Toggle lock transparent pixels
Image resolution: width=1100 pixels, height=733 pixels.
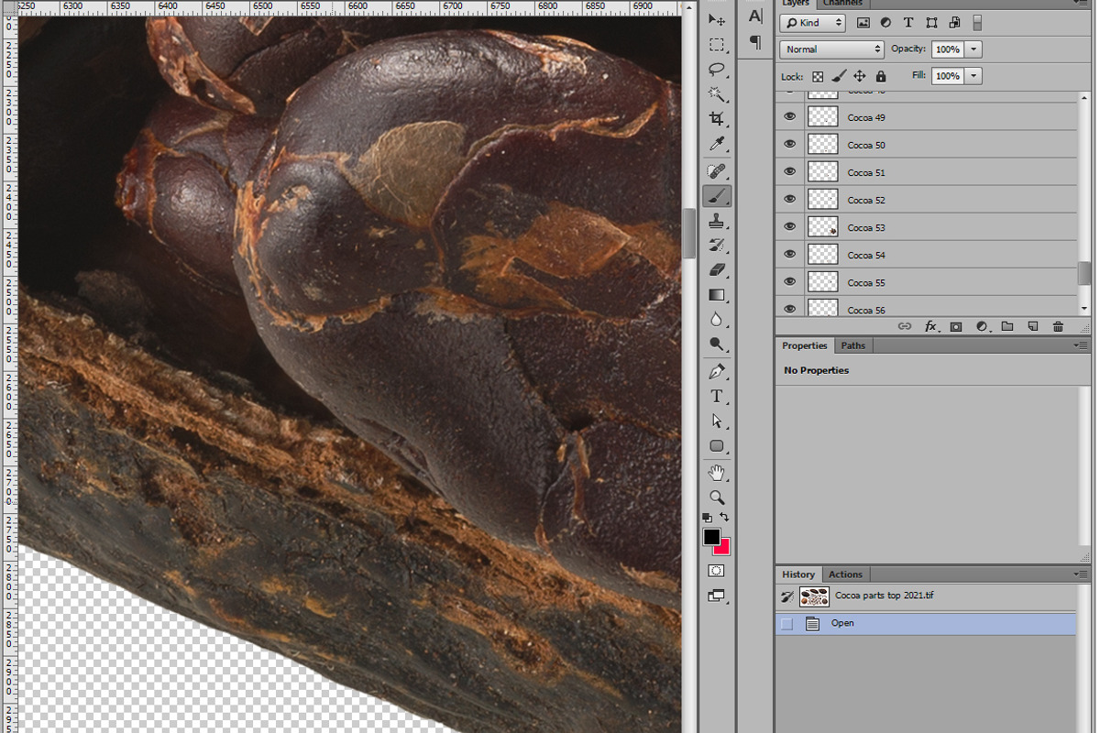click(x=818, y=77)
